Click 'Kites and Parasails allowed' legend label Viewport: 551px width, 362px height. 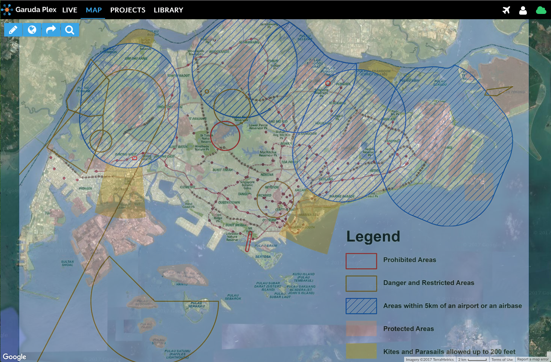pyautogui.click(x=449, y=352)
